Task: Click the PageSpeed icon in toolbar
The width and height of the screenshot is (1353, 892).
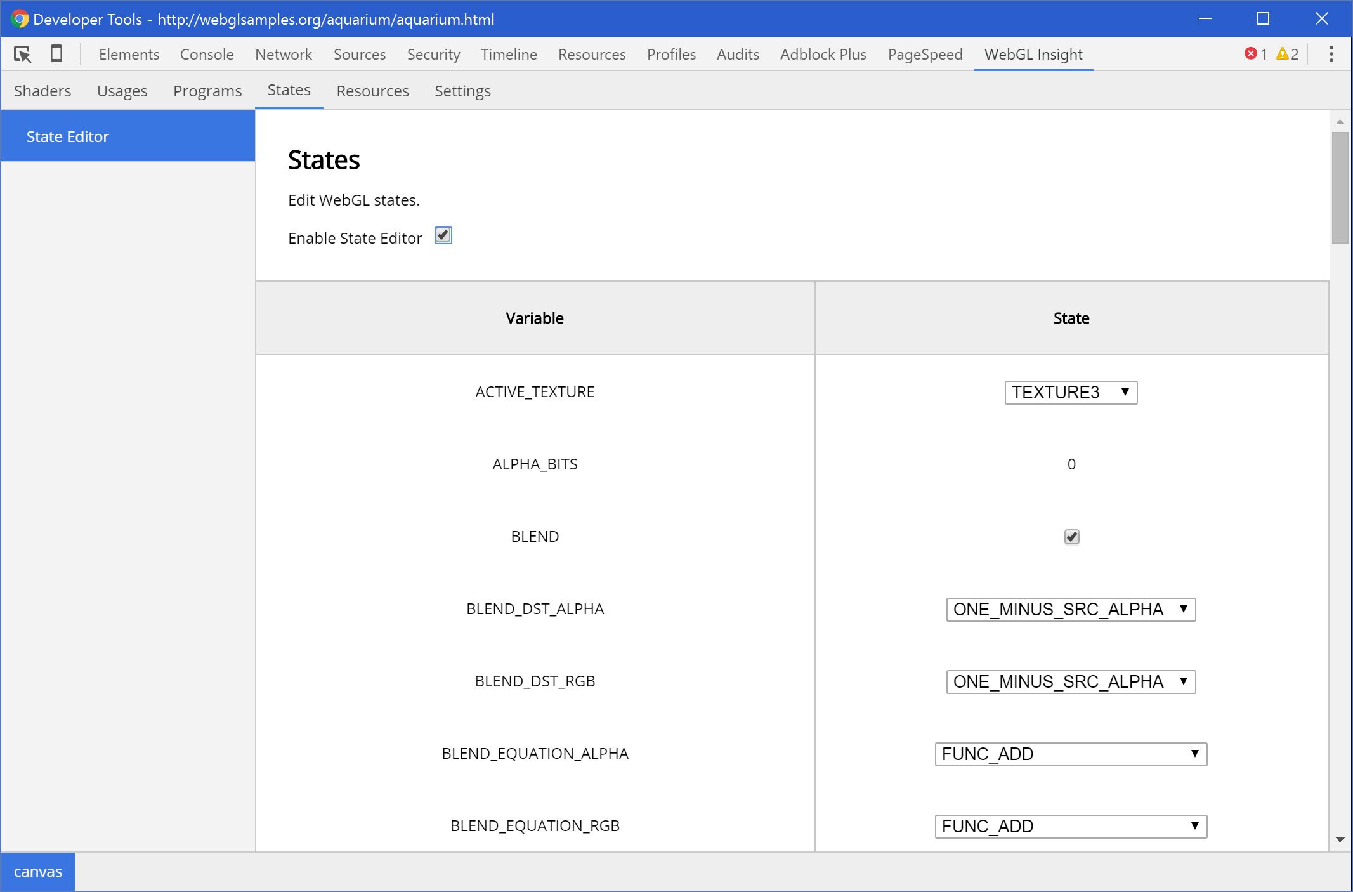Action: 924,55
